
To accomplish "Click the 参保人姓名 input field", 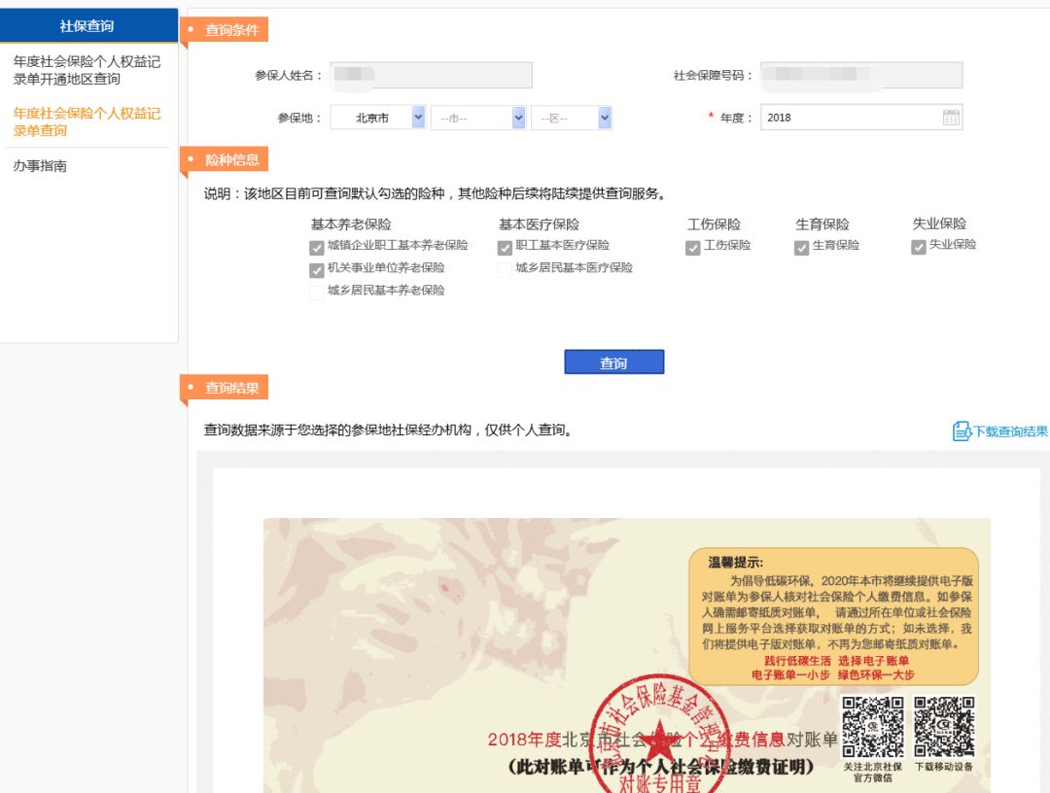I will [431, 75].
